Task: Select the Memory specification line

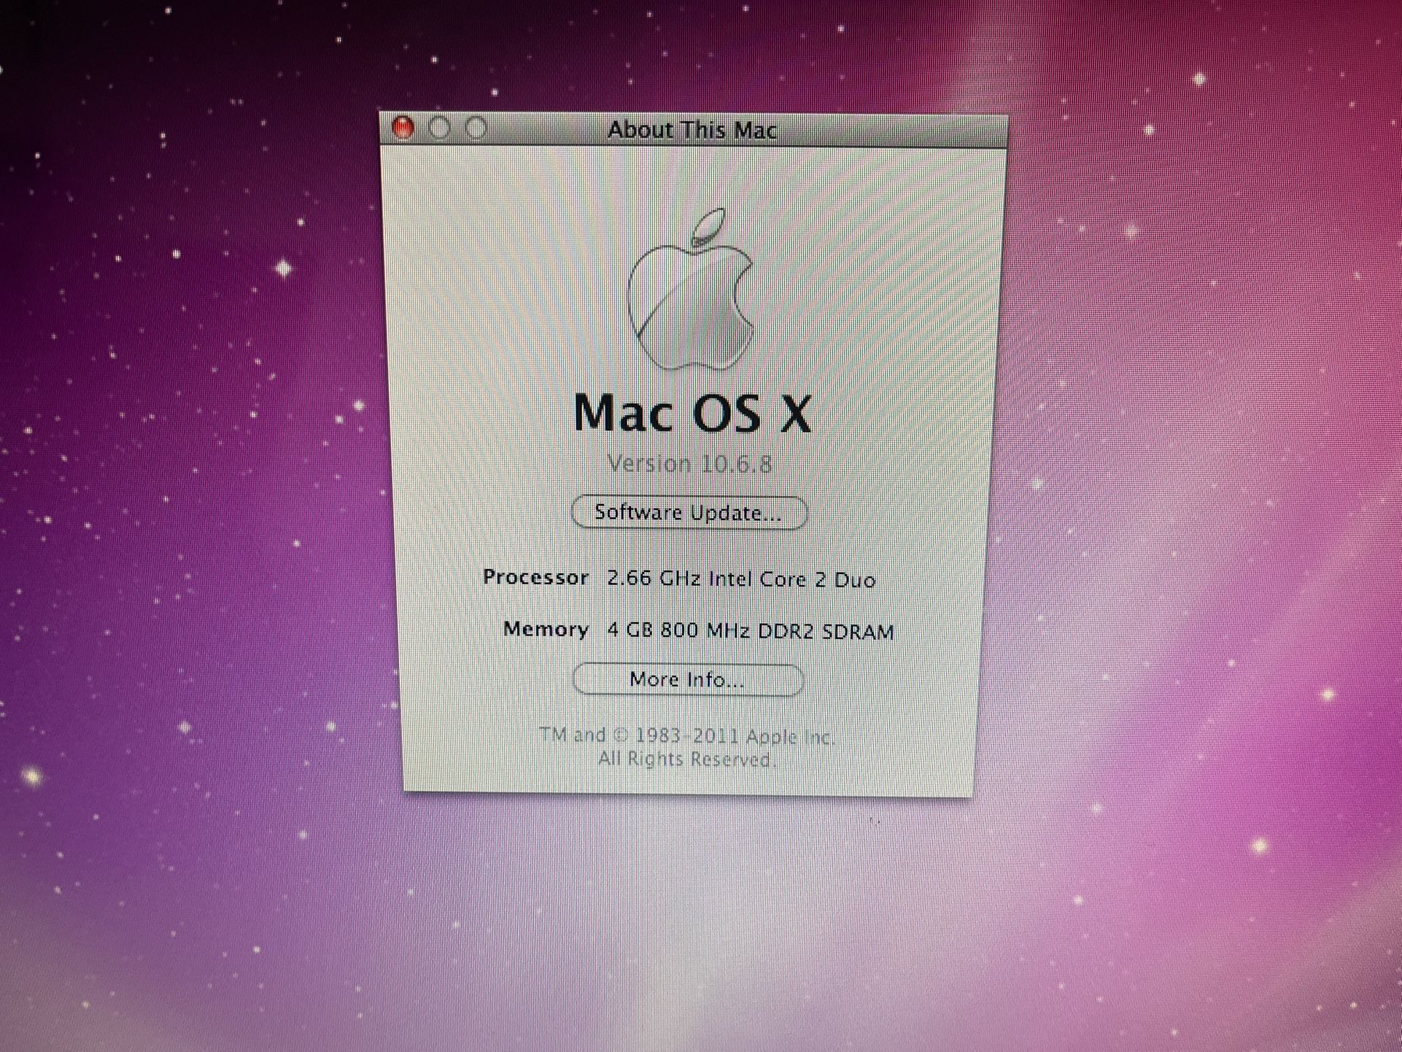Action: (x=697, y=629)
